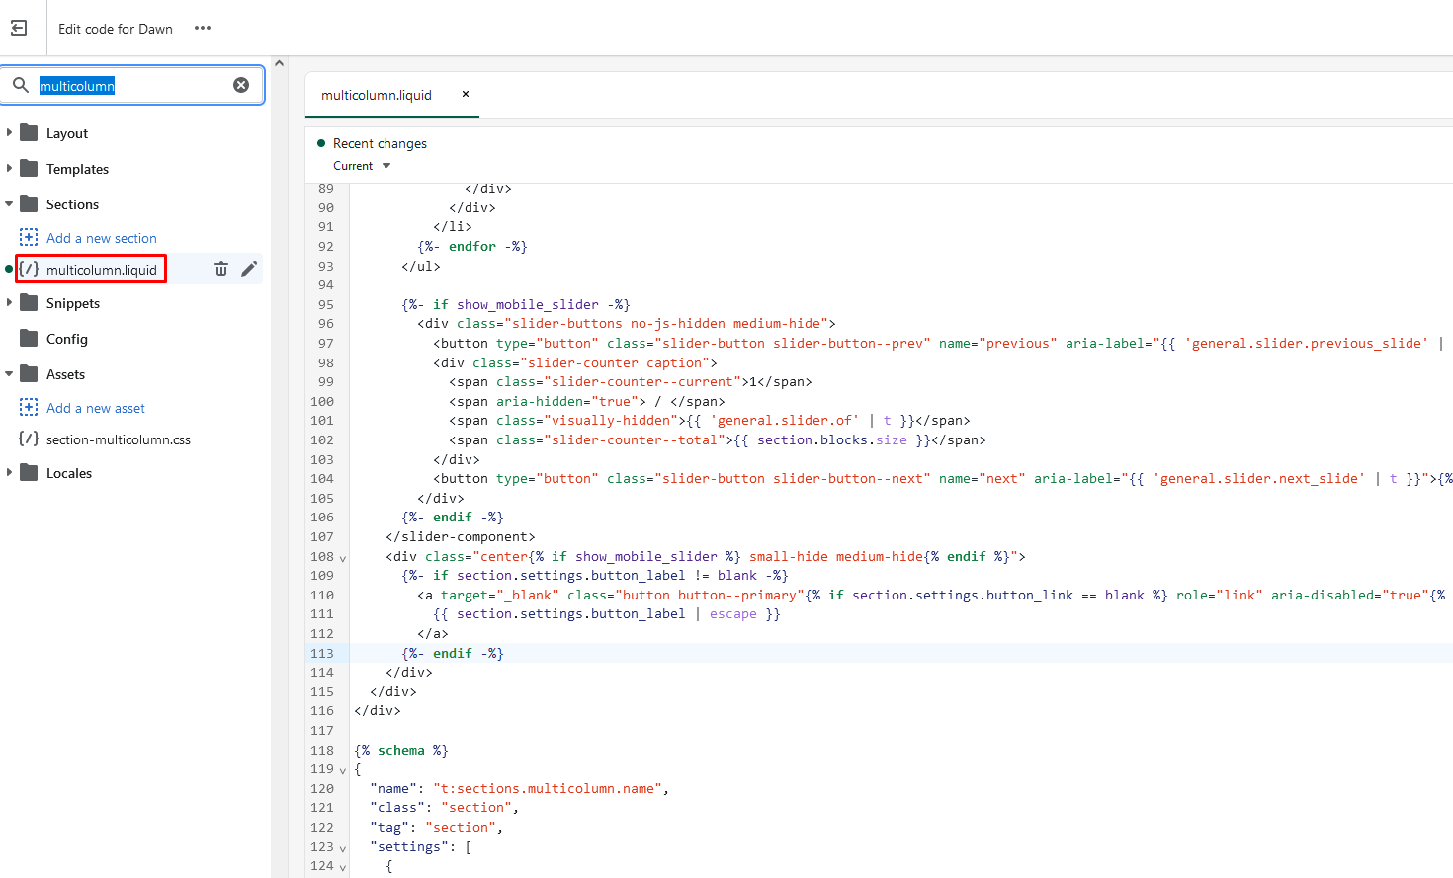Delete multicolumn.liquid with the trash icon
The width and height of the screenshot is (1453, 878).
pos(221,269)
